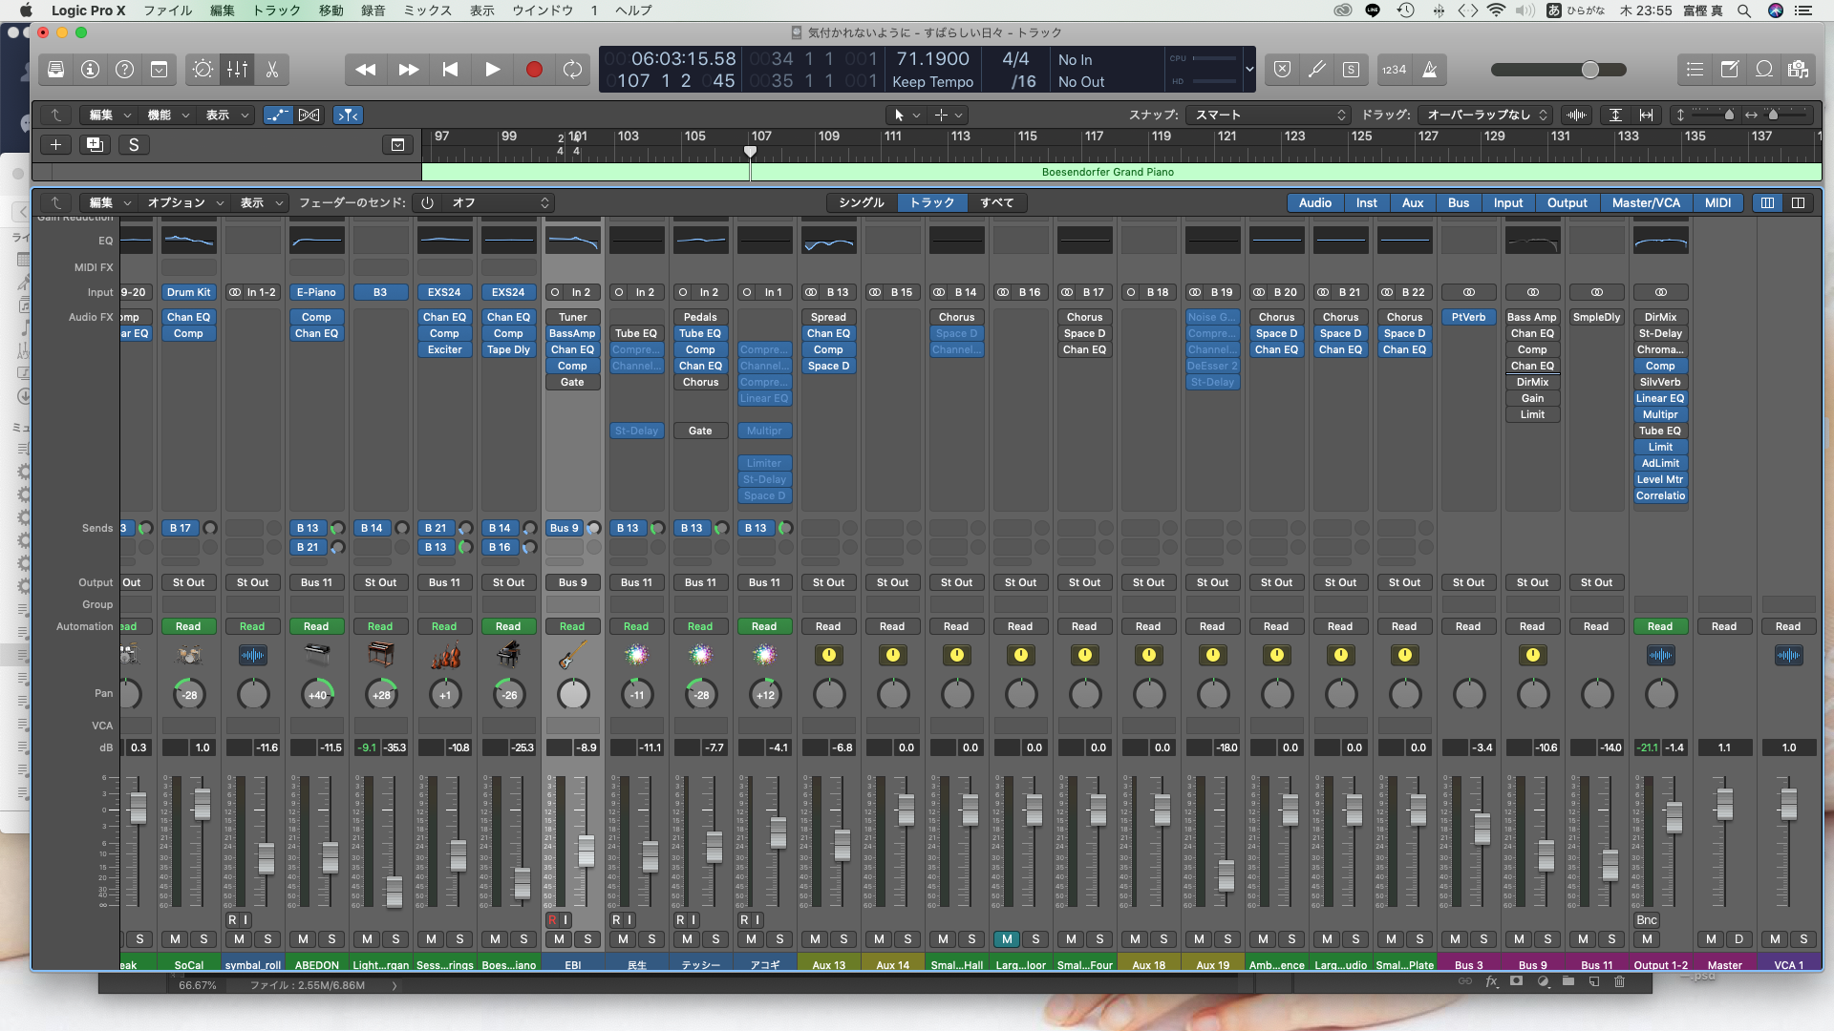This screenshot has height=1031, width=1834.
Task: Open the スナップ (Snap) dropdown set to スマート
Action: click(1269, 116)
